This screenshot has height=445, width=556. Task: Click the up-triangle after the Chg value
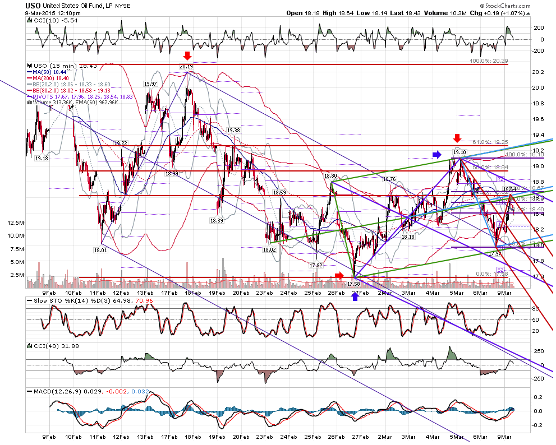pyautogui.click(x=529, y=13)
